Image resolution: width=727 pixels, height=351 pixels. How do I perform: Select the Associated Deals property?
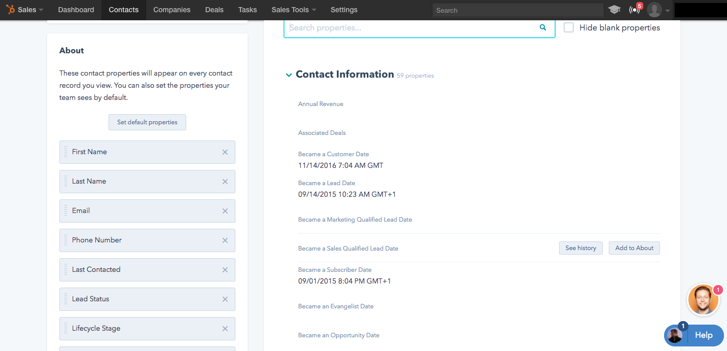coord(322,133)
